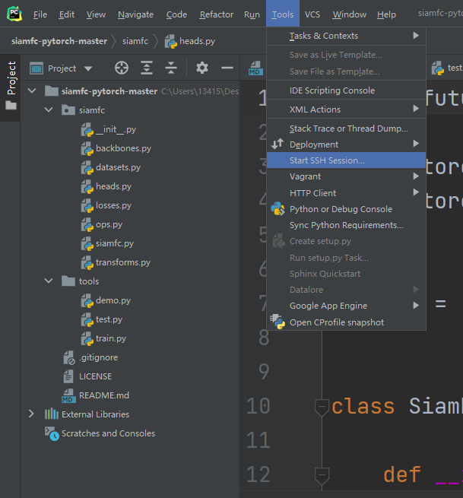Open the Project view dropdown arrow

click(x=88, y=68)
